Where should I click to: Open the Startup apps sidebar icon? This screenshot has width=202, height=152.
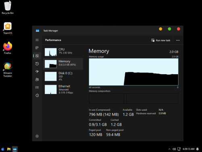pos(37,71)
